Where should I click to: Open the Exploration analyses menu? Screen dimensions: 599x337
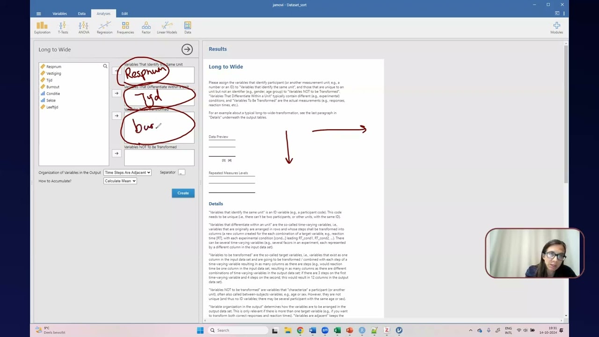click(x=42, y=28)
